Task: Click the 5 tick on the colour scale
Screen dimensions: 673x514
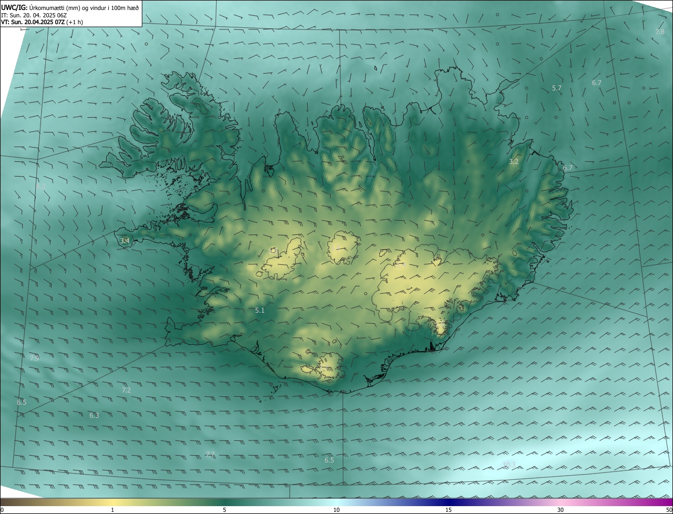Action: click(x=225, y=510)
